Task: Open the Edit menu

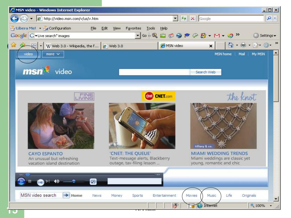Action: click(105, 28)
